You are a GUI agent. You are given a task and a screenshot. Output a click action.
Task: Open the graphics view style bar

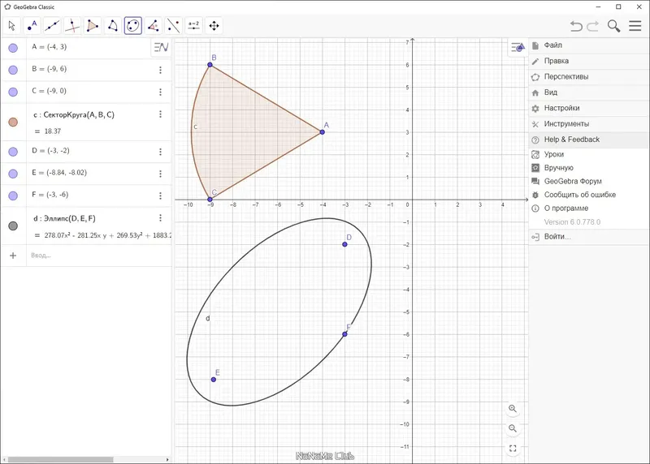[x=518, y=48]
